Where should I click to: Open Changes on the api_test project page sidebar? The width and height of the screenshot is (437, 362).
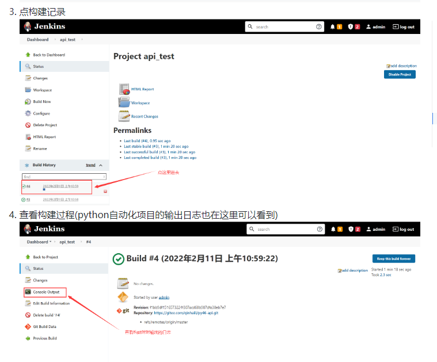(x=40, y=78)
